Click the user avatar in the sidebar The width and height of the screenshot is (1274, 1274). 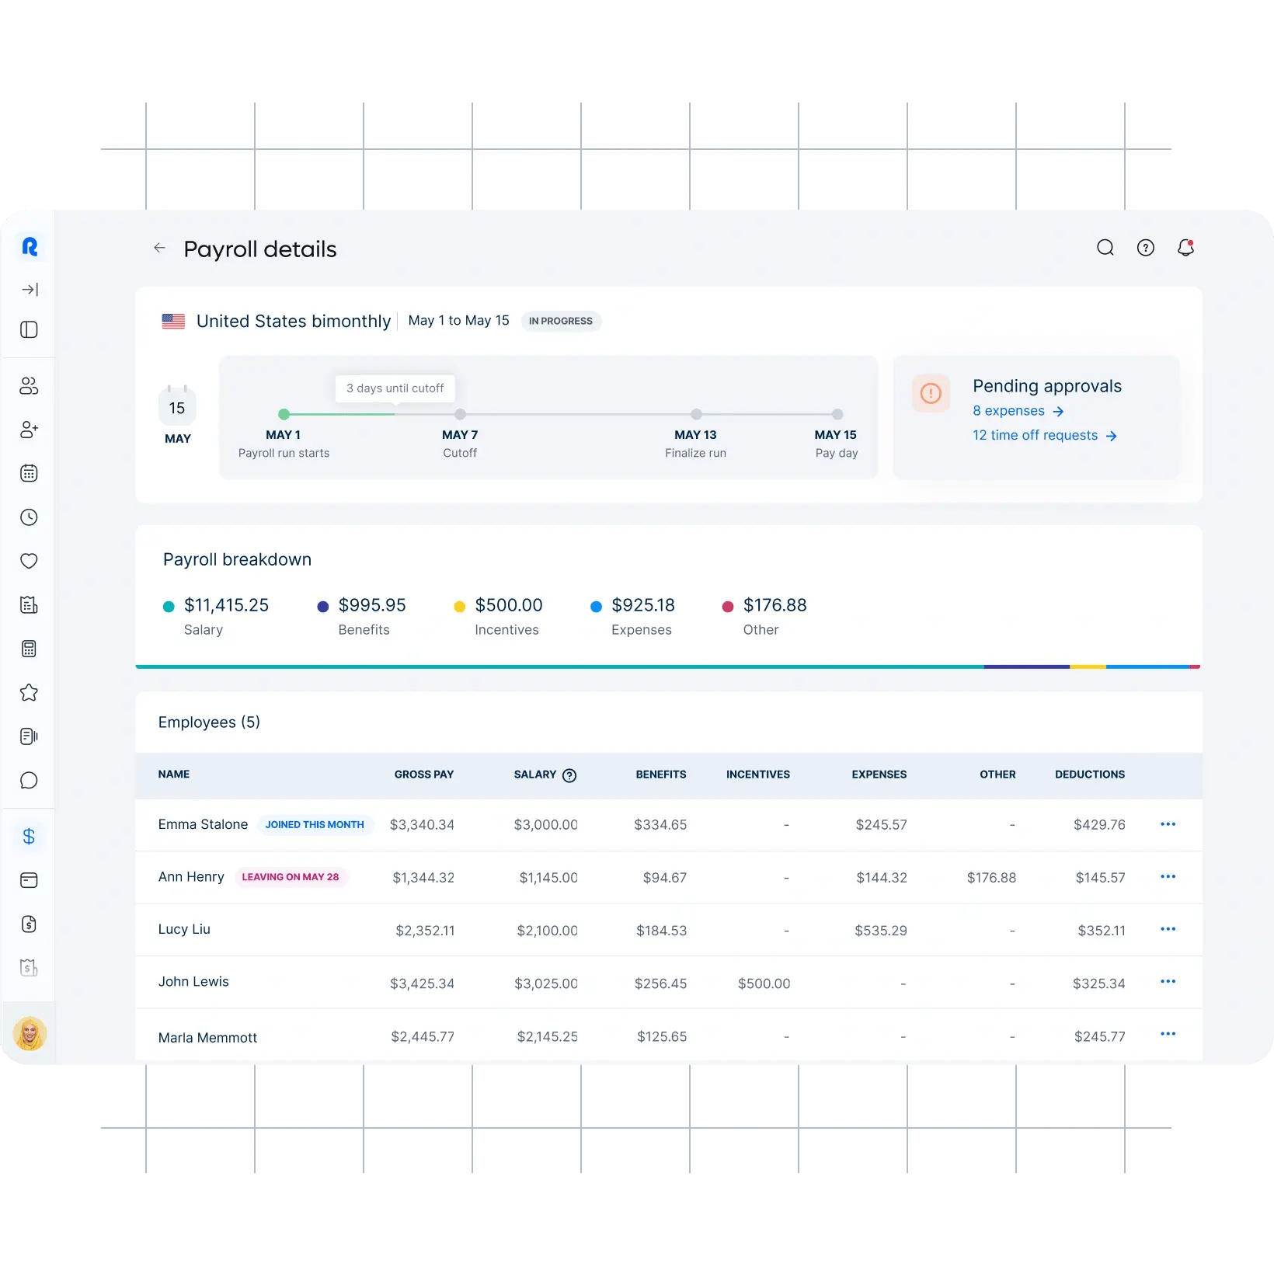coord(30,1034)
